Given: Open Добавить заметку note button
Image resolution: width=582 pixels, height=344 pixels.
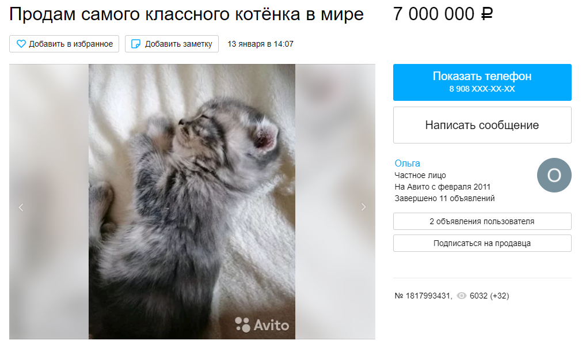Looking at the screenshot, I should 172,44.
